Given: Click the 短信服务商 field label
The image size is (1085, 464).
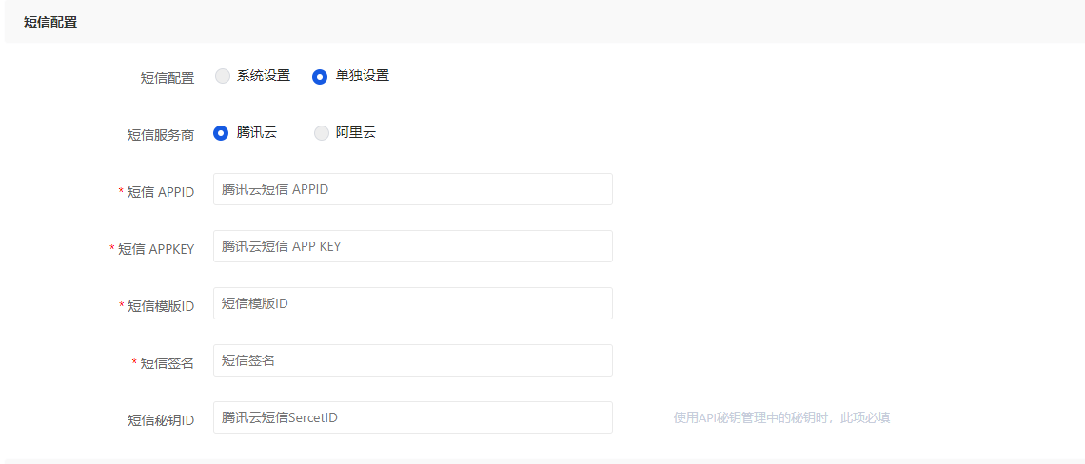Looking at the screenshot, I should coord(161,135).
